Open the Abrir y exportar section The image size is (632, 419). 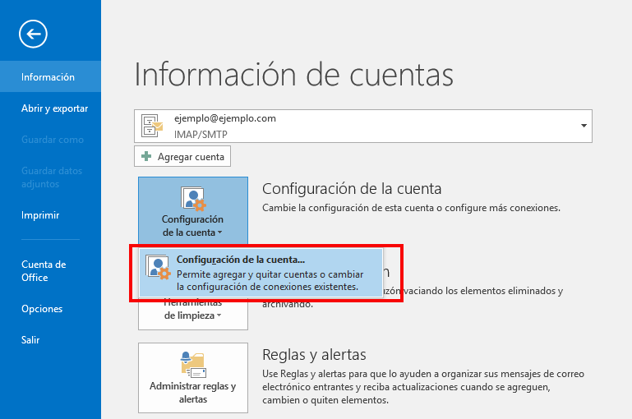54,108
